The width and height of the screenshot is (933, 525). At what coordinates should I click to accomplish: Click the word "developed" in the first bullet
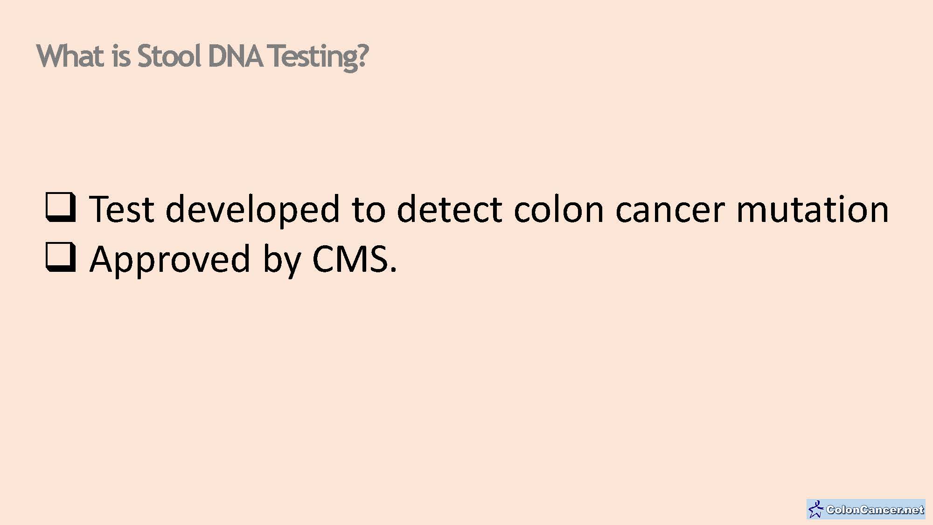tap(252, 210)
